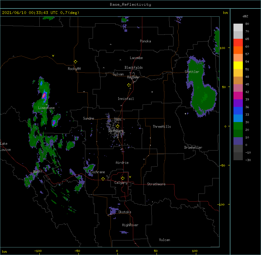Click the 65 label on the dBZ legend
Screen dimensions: 261x255
point(247,39)
